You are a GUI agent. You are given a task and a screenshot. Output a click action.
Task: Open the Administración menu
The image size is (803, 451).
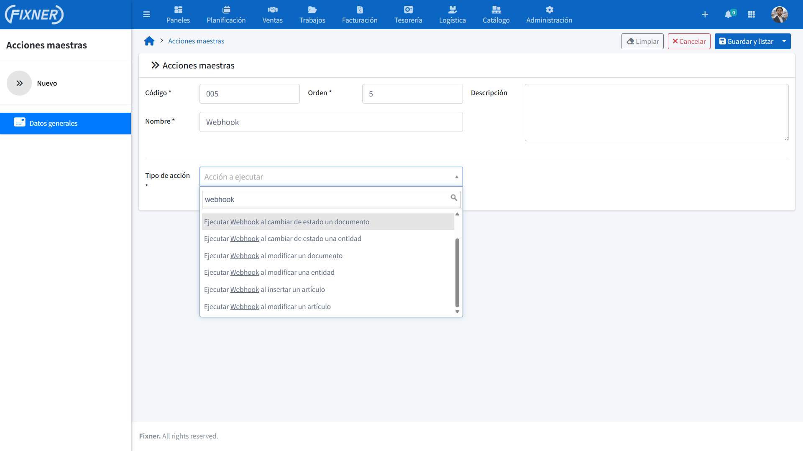click(549, 14)
